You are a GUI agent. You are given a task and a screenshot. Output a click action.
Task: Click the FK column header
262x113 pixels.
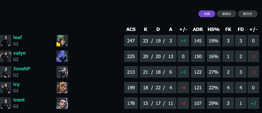coord(228,29)
